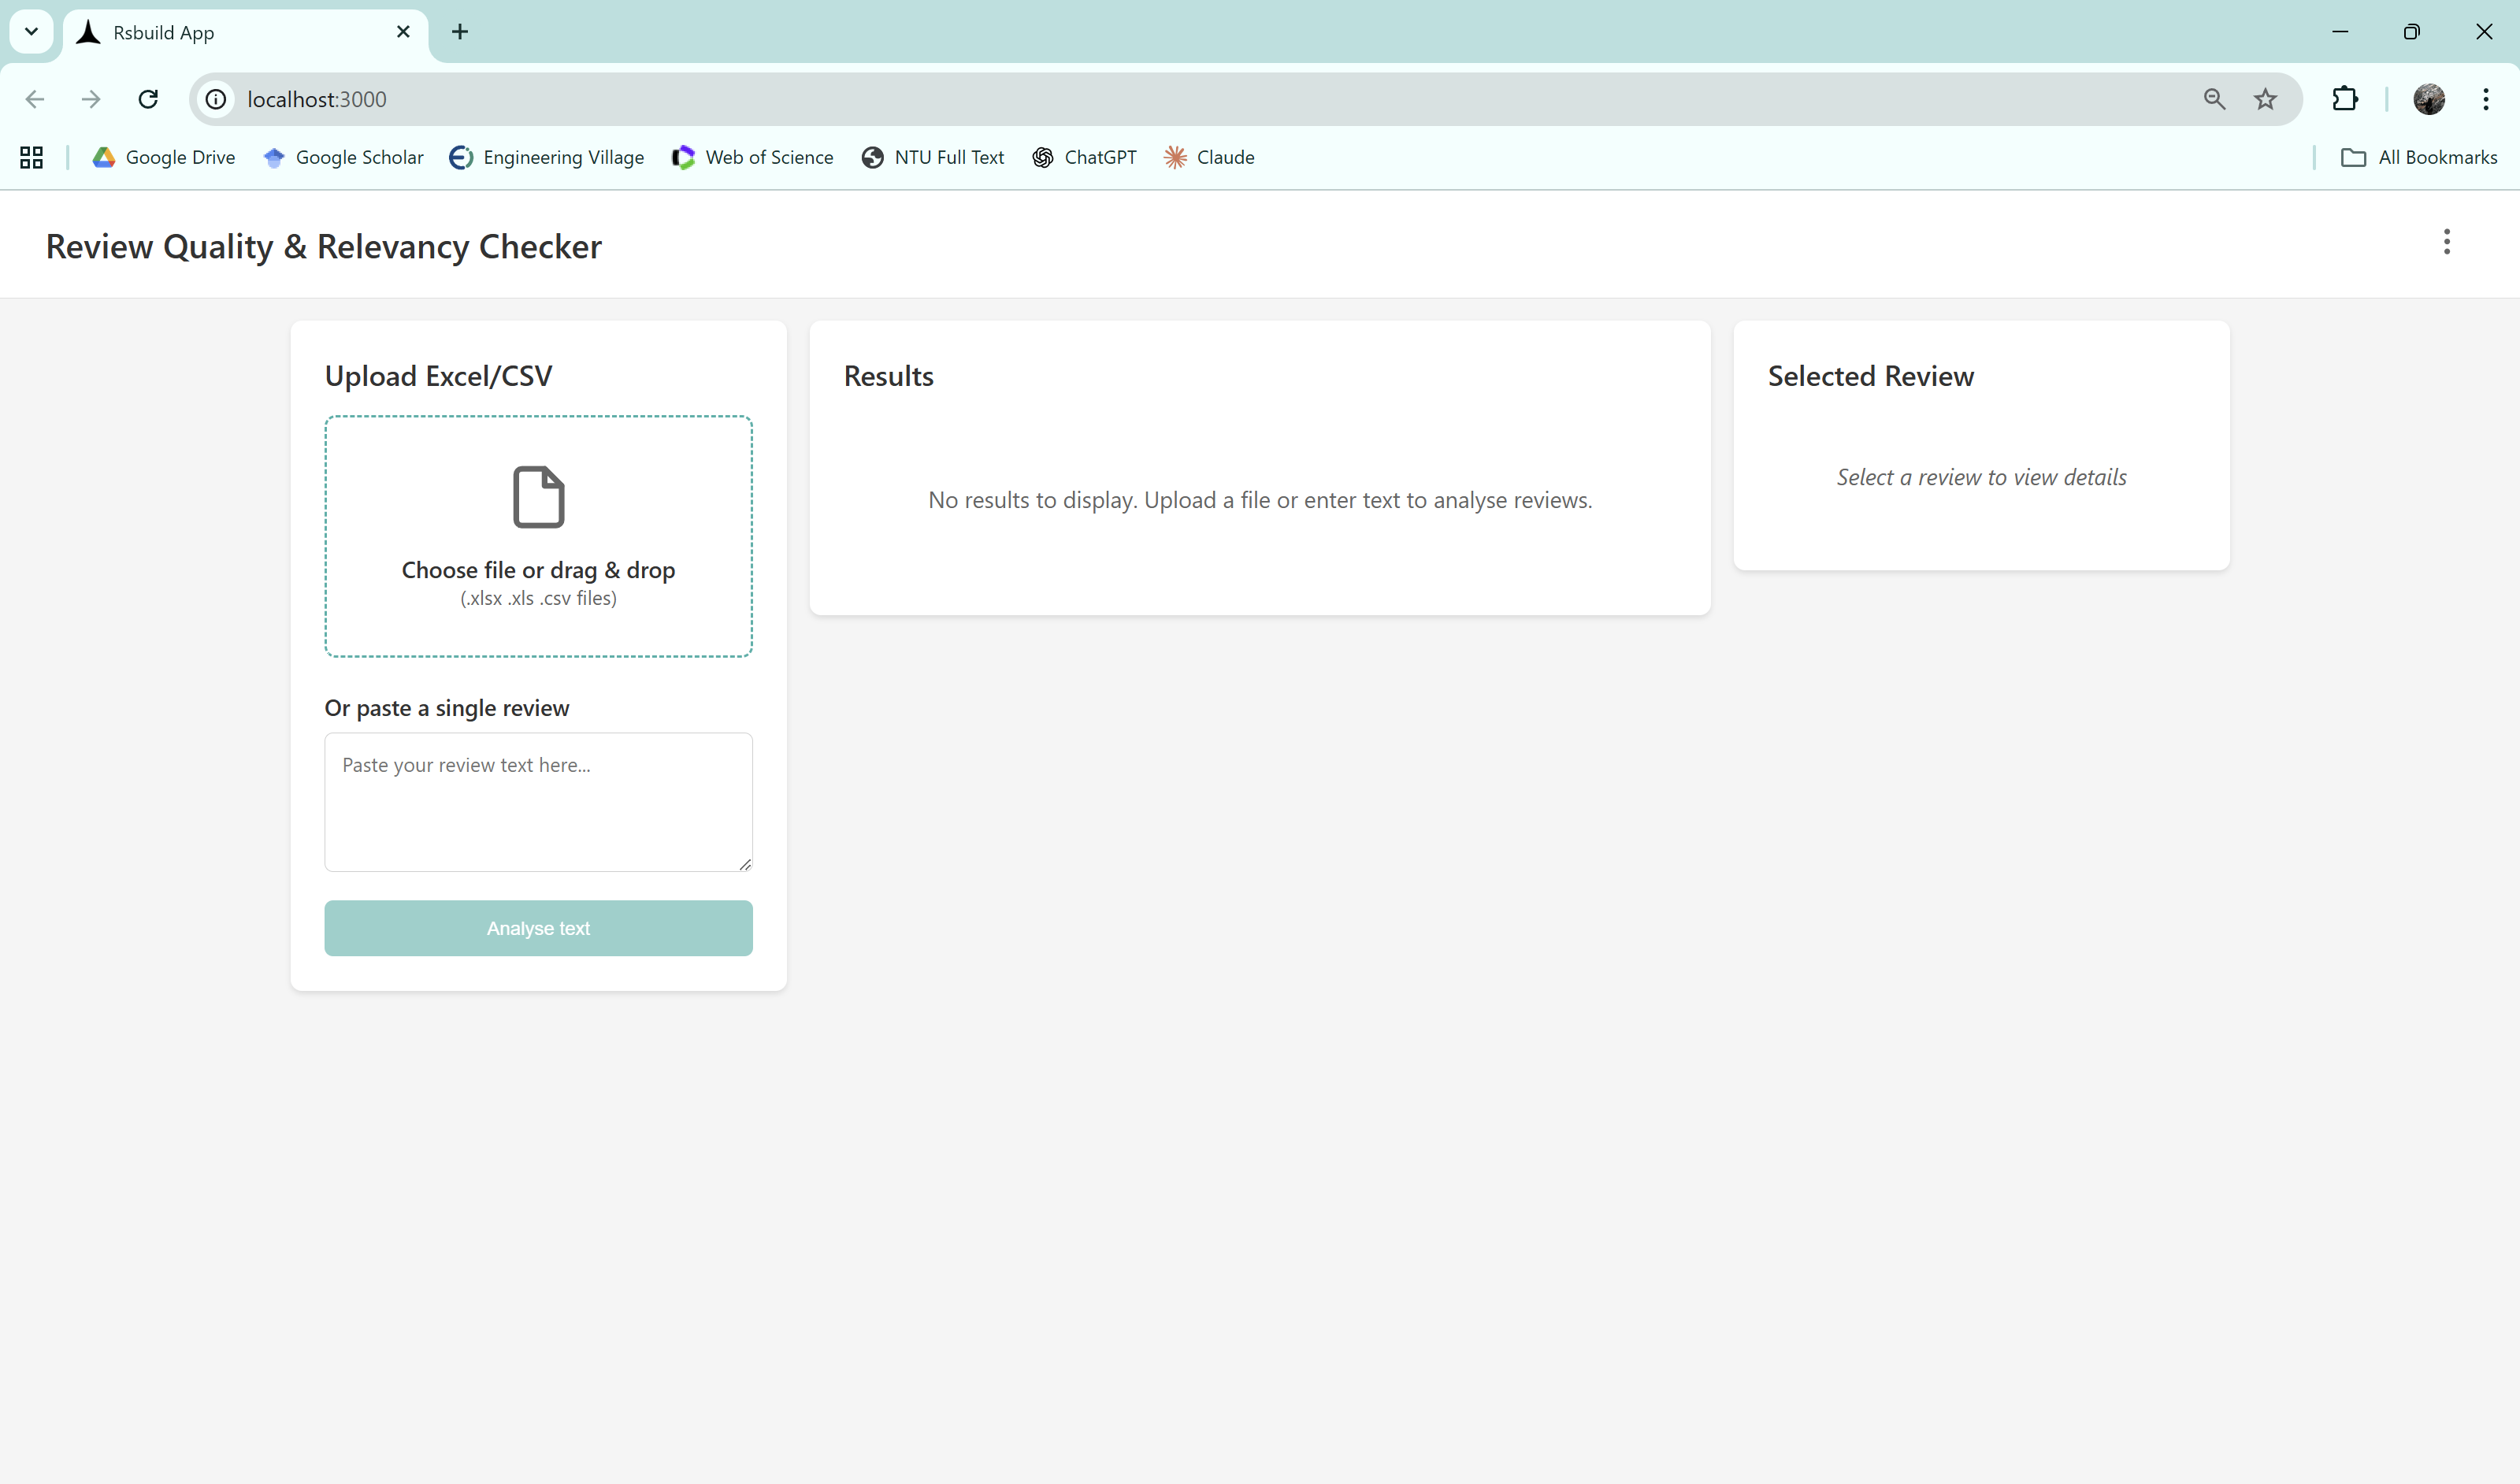Open the Google Scholar bookmark
This screenshot has height=1484, width=2520.
[343, 157]
